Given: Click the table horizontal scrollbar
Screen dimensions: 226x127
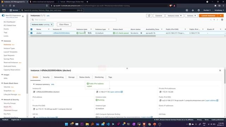Looking at the screenshot, I should pyautogui.click(x=93, y=36).
